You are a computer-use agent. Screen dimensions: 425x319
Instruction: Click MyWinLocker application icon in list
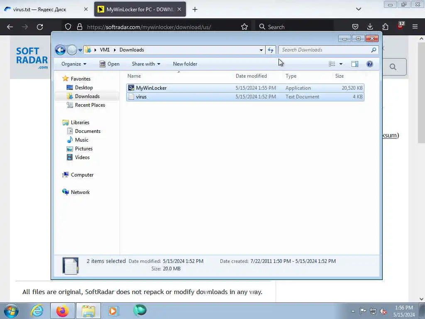pos(131,88)
